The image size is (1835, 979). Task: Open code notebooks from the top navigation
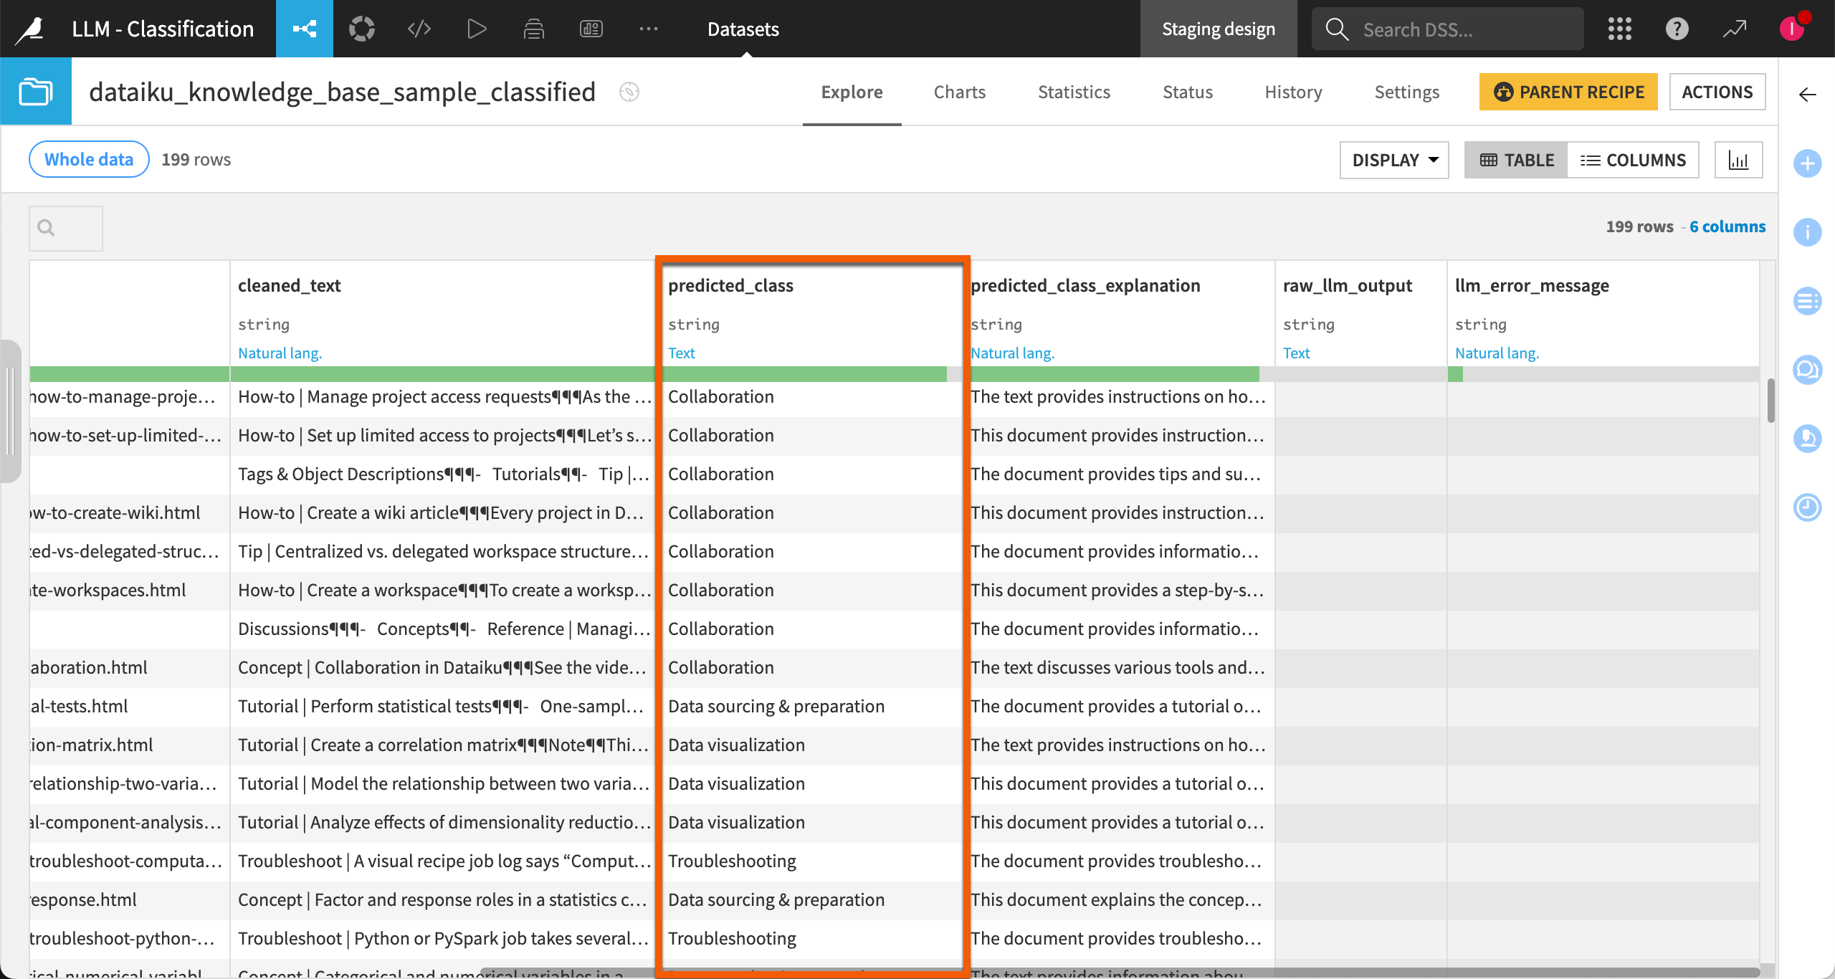[419, 29]
